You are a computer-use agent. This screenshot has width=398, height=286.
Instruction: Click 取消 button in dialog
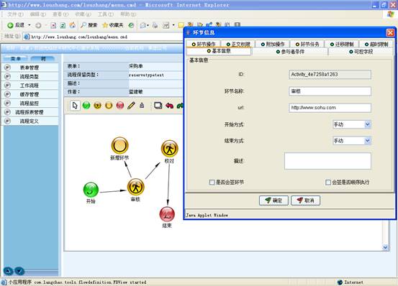[306, 200]
